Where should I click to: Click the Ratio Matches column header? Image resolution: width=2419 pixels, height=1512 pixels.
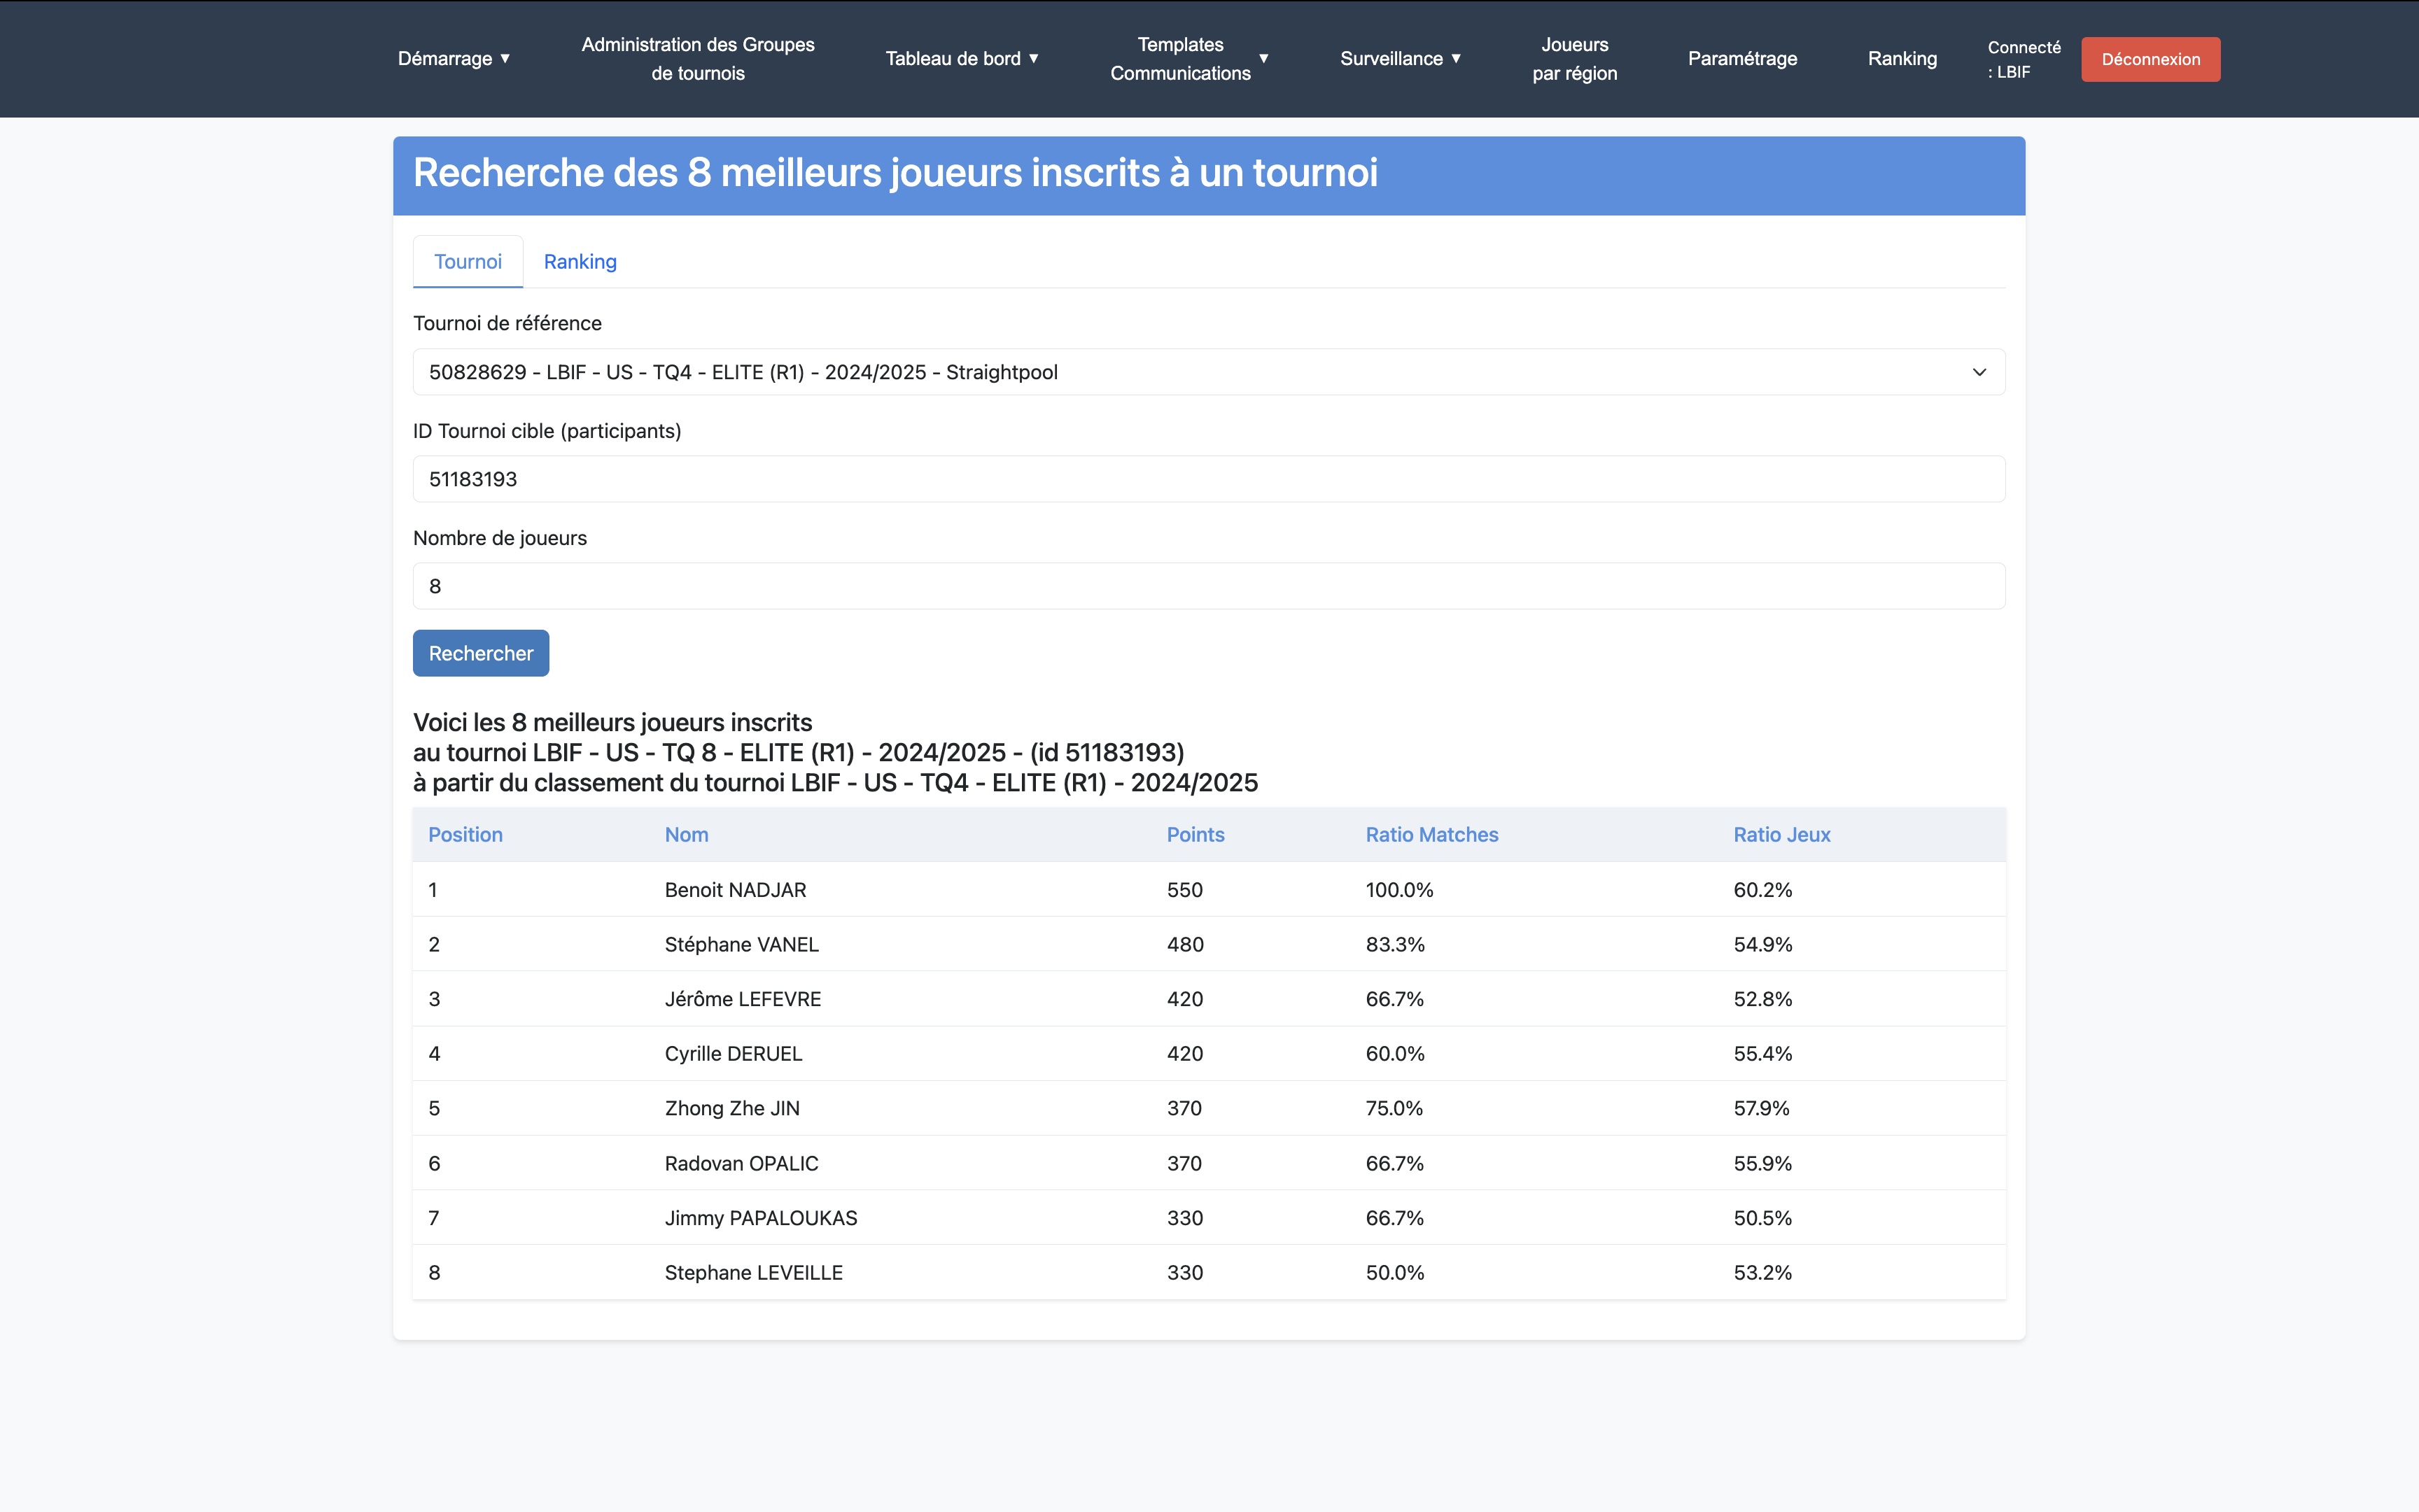(1431, 835)
